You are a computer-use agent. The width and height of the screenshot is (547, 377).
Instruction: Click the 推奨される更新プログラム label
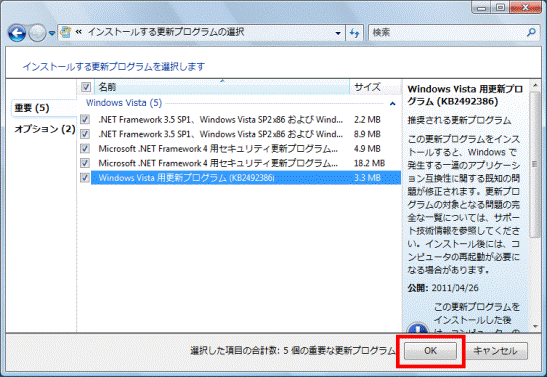[459, 120]
